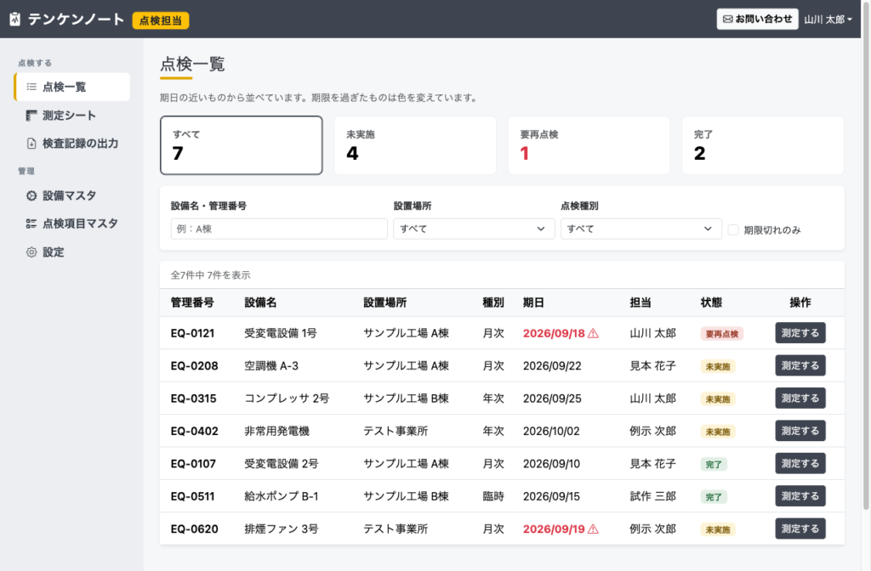Open the 点検種別 dropdown
The height and width of the screenshot is (571, 871).
point(641,229)
